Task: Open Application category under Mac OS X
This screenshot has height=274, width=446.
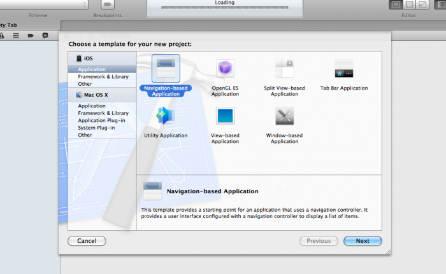Action: point(92,106)
